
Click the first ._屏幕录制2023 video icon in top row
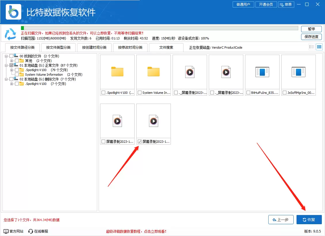pos(190,72)
